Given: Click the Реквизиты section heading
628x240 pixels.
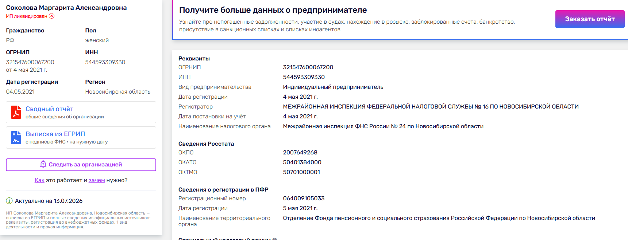Looking at the screenshot, I should point(194,59).
